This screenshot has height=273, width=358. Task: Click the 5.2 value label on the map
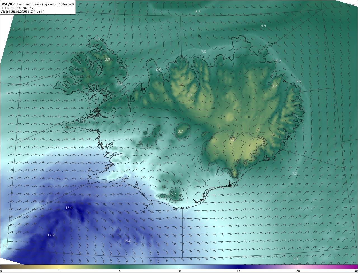coord(173,194)
